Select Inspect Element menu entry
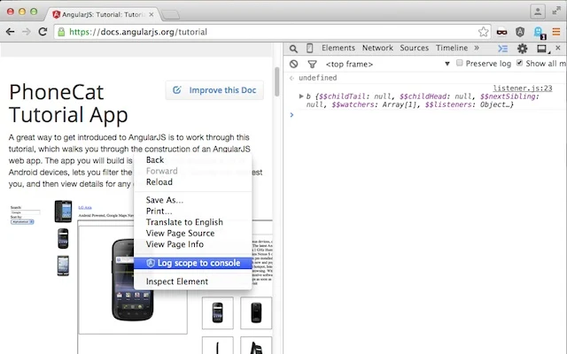The width and height of the screenshot is (567, 354). tap(193, 281)
